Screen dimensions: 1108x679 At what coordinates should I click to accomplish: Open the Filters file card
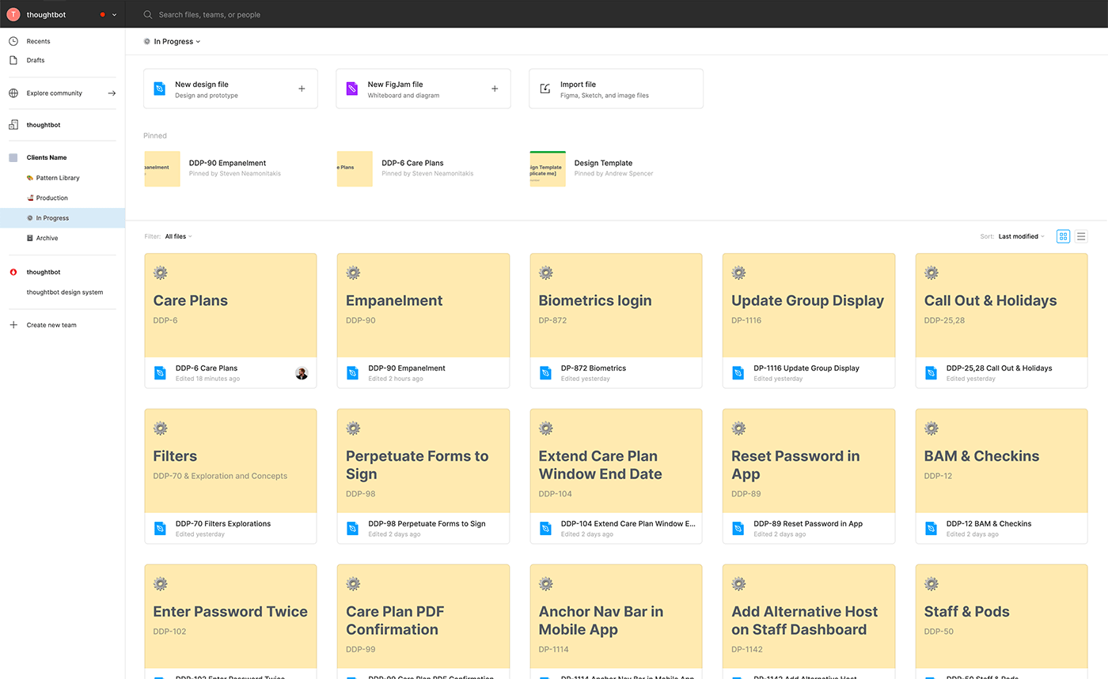[x=230, y=476]
